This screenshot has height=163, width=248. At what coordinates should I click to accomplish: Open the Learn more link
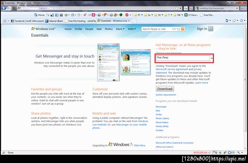pyautogui.click(x=201, y=83)
